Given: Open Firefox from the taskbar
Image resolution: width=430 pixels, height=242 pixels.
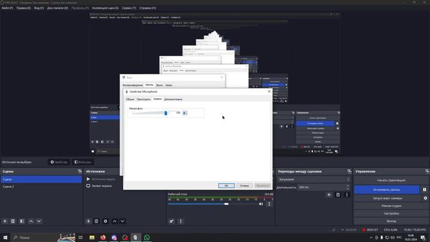Looking at the screenshot, I should pos(103,237).
